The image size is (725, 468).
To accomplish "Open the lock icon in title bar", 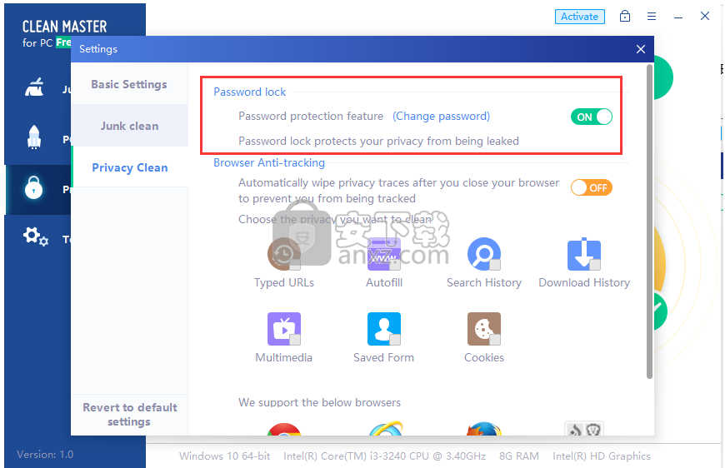I will [625, 16].
